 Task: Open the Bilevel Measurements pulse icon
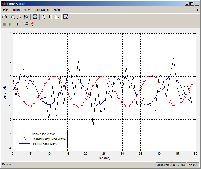[x=50, y=17]
